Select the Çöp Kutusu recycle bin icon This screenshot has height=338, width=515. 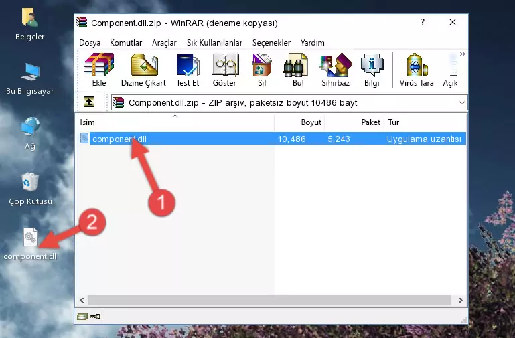click(30, 189)
